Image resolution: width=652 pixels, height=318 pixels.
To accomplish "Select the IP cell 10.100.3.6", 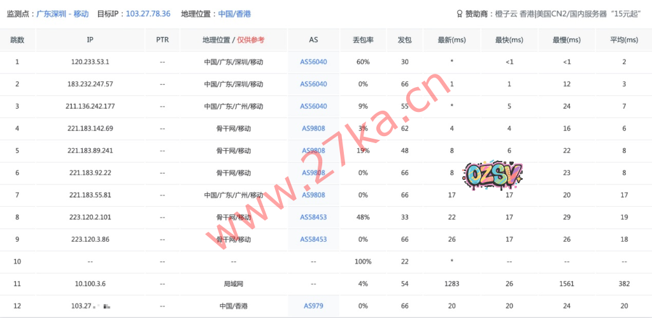I will [90, 284].
